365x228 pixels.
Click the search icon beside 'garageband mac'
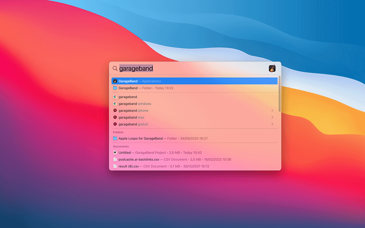[115, 117]
